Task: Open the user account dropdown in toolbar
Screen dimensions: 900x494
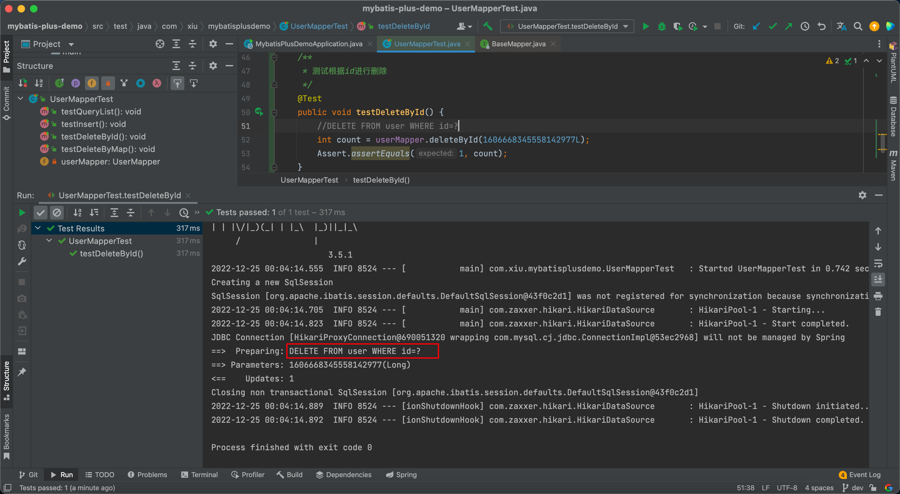Action: 464,26
